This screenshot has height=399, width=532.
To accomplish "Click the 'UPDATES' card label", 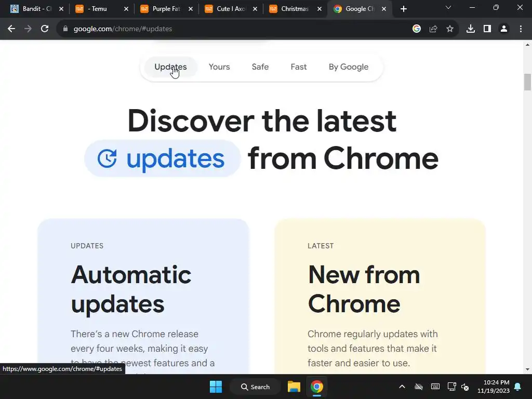I will pyautogui.click(x=87, y=246).
